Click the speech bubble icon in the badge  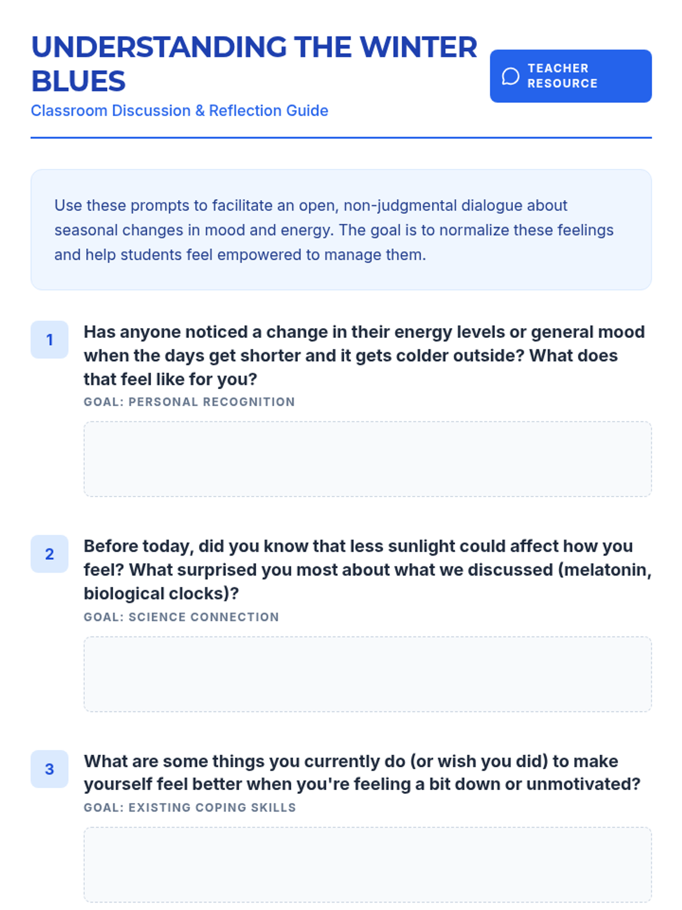[510, 76]
